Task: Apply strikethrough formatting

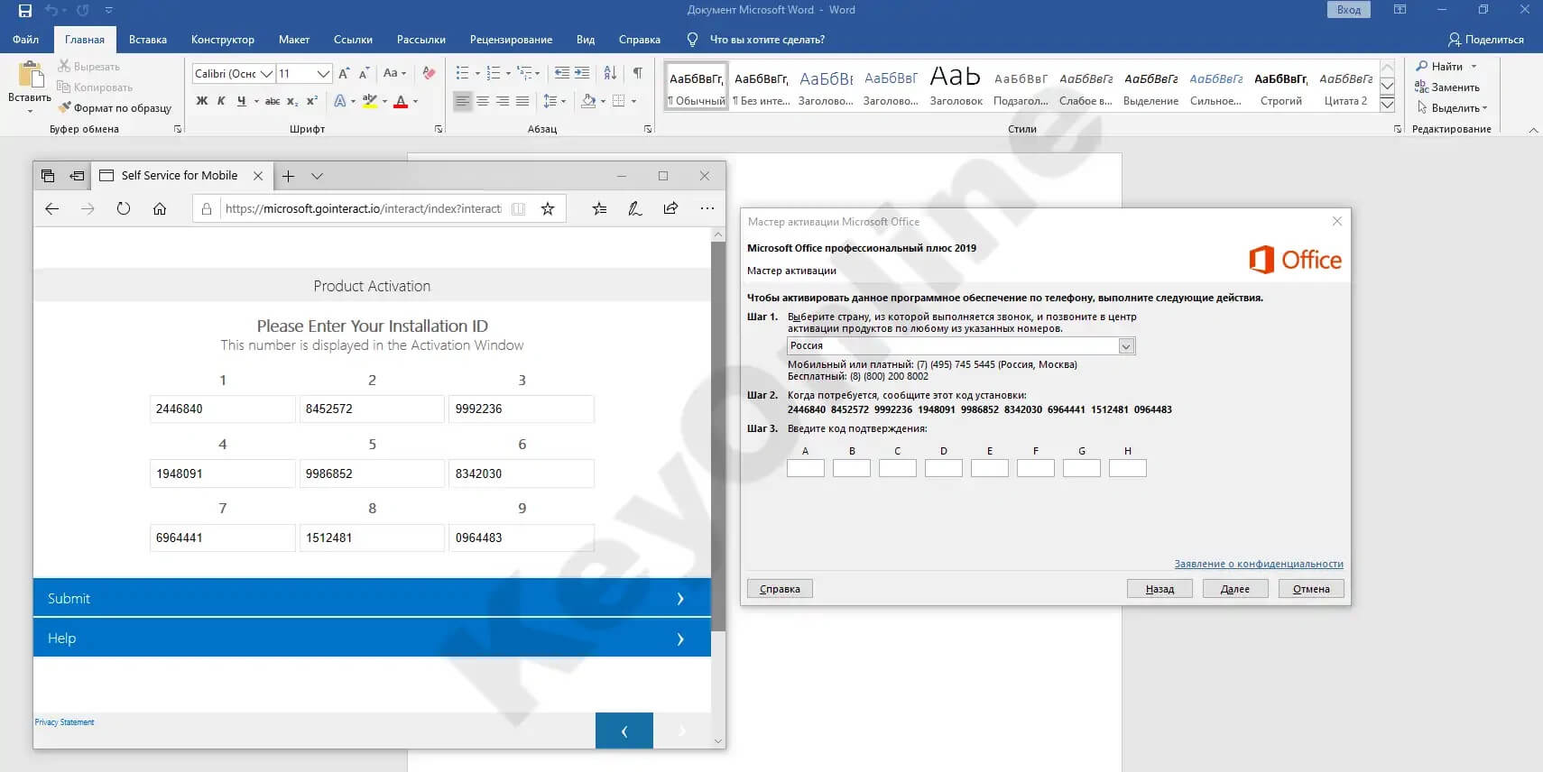Action: coord(273,101)
